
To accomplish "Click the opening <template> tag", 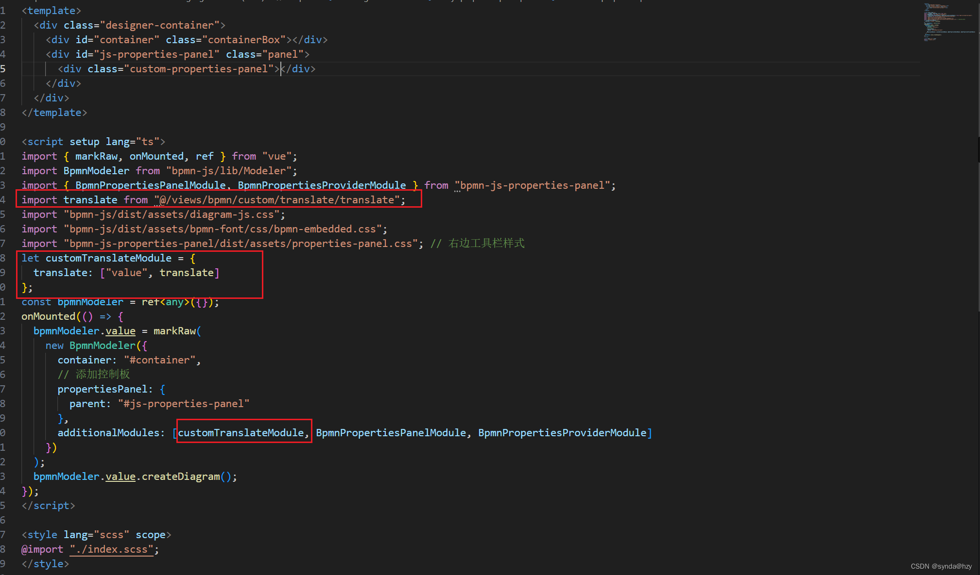I will pyautogui.click(x=52, y=11).
